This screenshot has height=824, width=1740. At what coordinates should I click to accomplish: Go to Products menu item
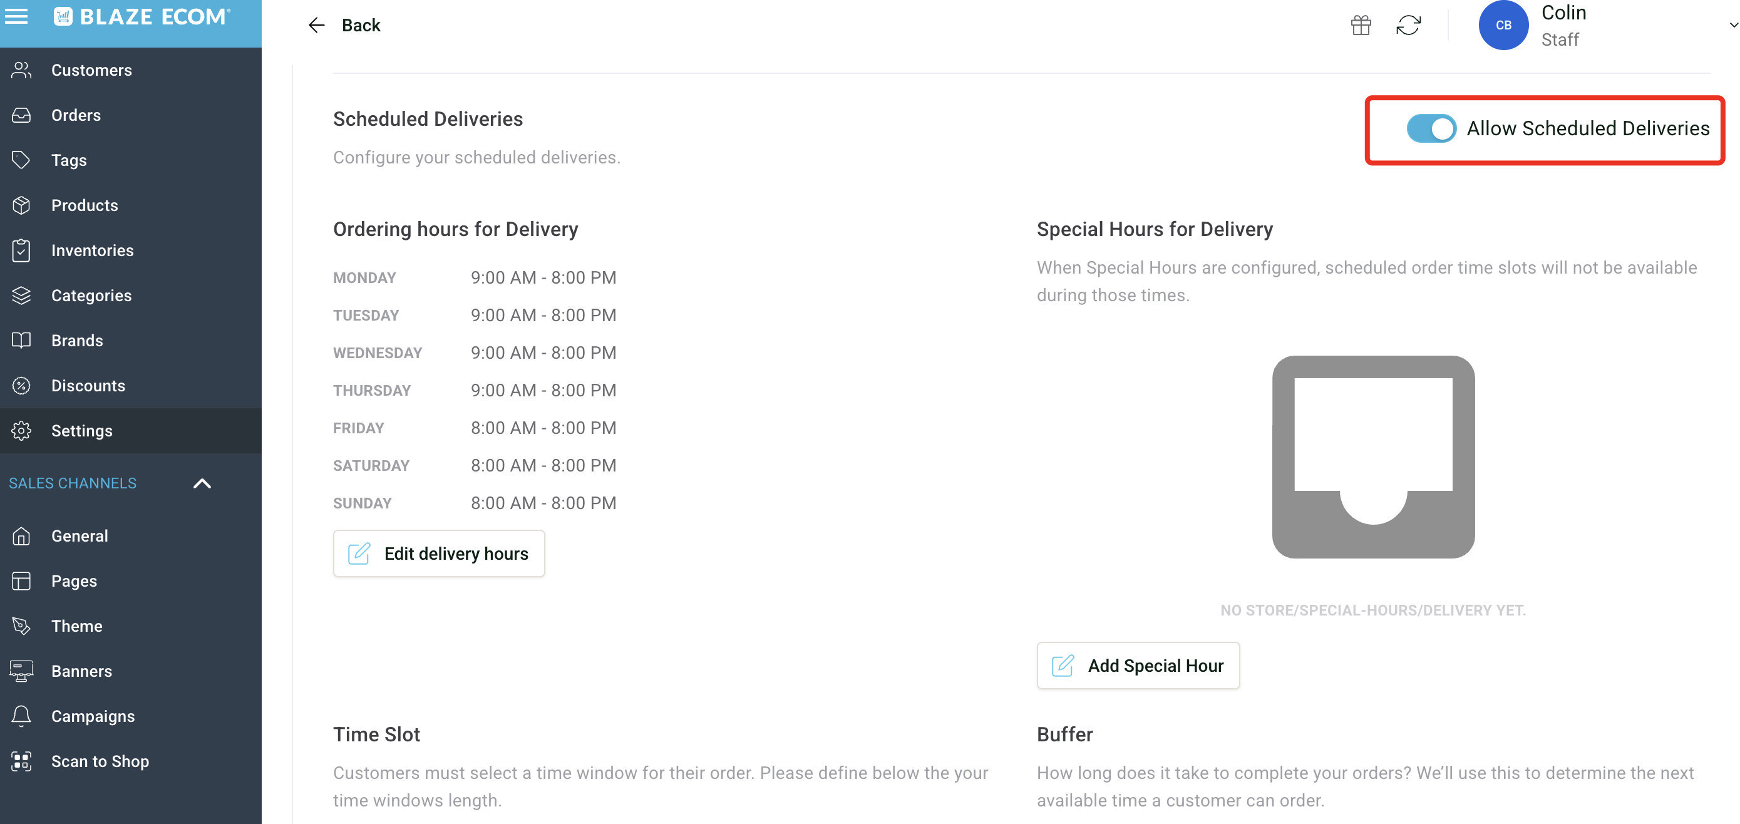click(131, 205)
